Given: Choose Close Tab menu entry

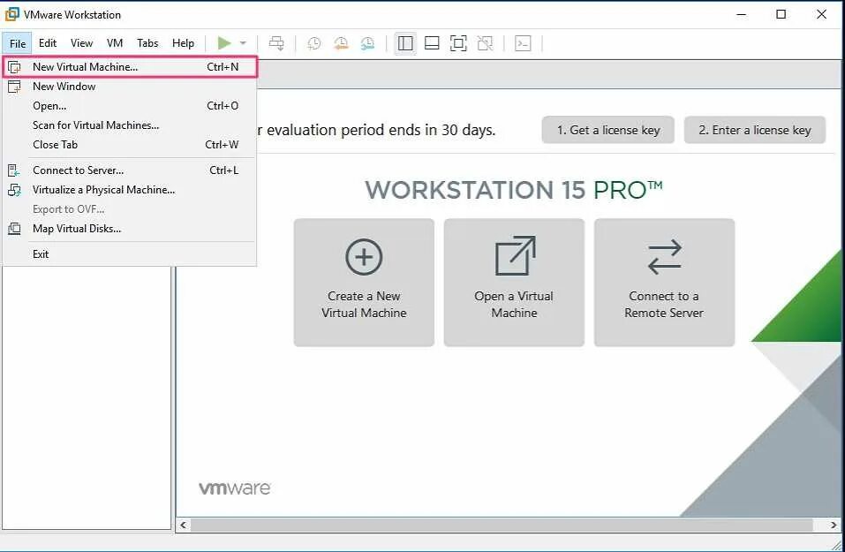Looking at the screenshot, I should pos(130,145).
